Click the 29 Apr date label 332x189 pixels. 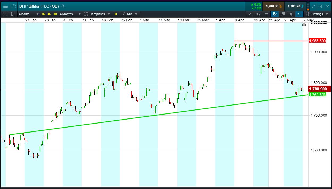tap(290, 20)
